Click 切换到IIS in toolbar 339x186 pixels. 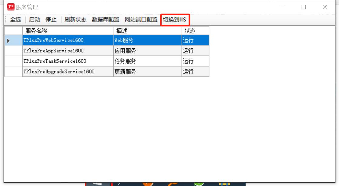click(x=174, y=20)
